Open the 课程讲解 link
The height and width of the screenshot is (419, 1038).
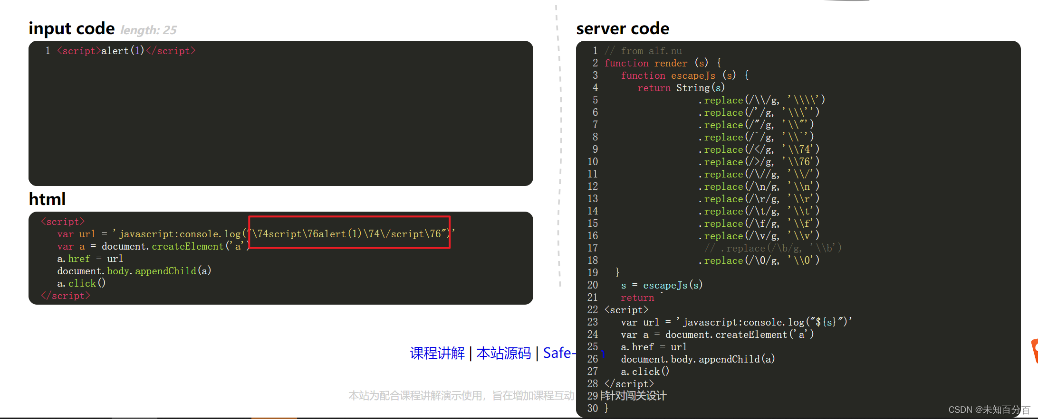[x=437, y=353]
